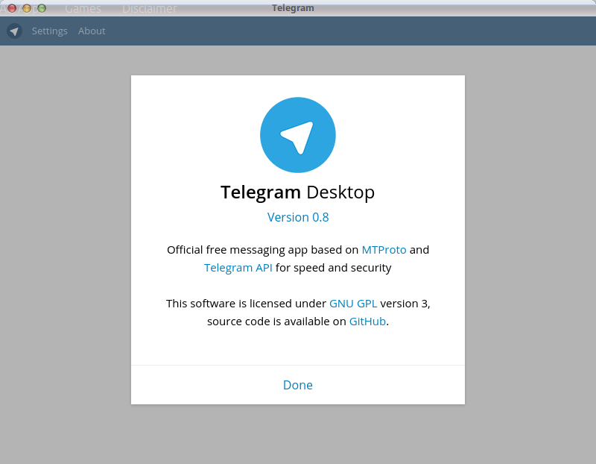Viewport: 596px width, 464px height.
Task: Open the MTProto link
Action: pyautogui.click(x=384, y=250)
